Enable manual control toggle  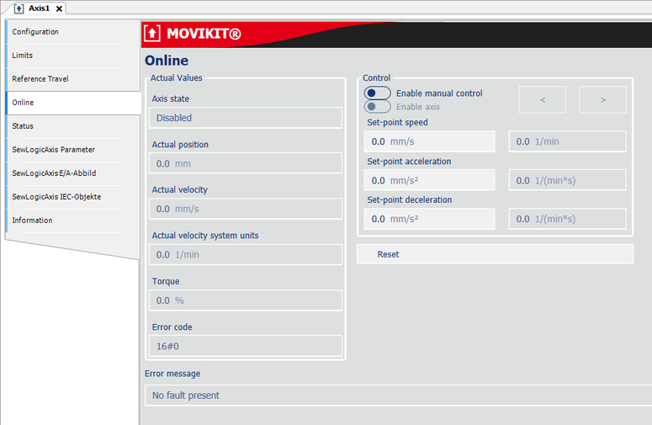pos(378,93)
